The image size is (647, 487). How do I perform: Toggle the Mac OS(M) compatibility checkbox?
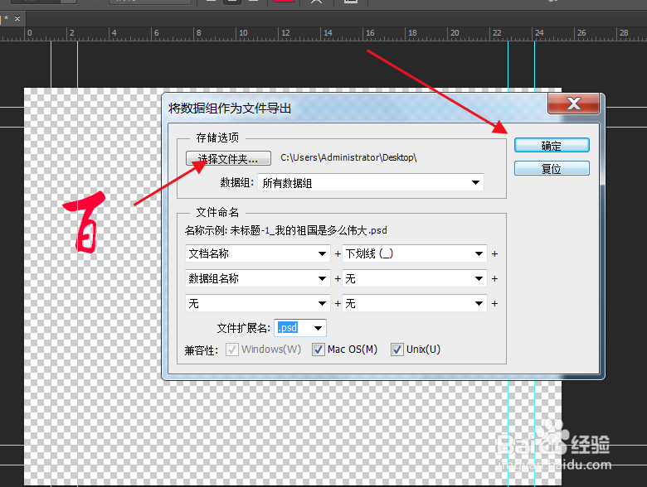319,350
